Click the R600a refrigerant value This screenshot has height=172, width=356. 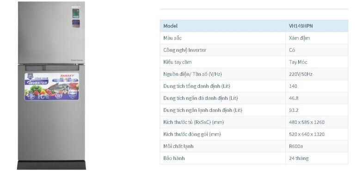click(x=295, y=146)
